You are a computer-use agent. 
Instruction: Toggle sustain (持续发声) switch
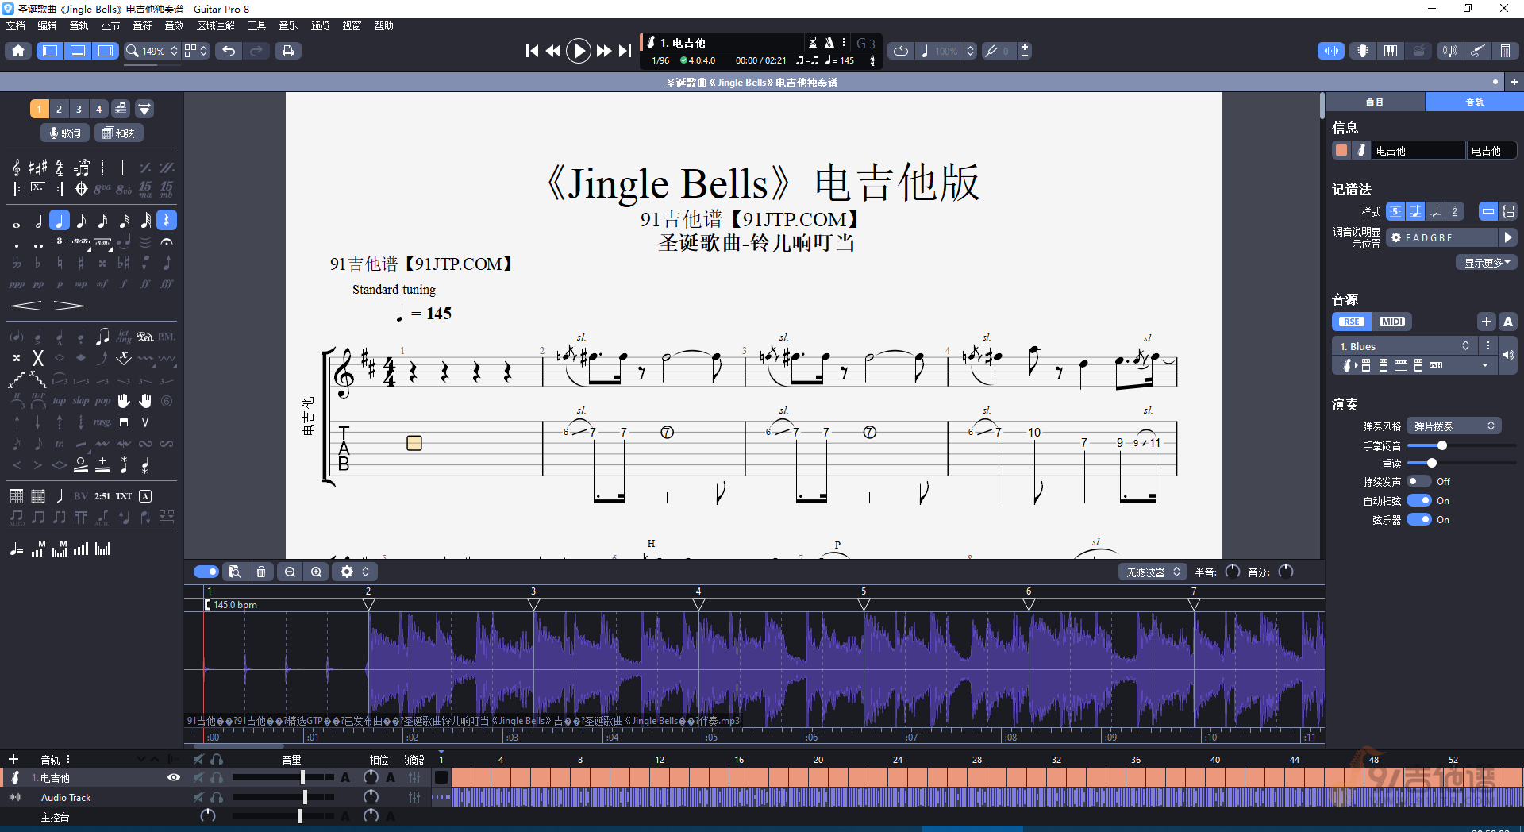tap(1418, 481)
